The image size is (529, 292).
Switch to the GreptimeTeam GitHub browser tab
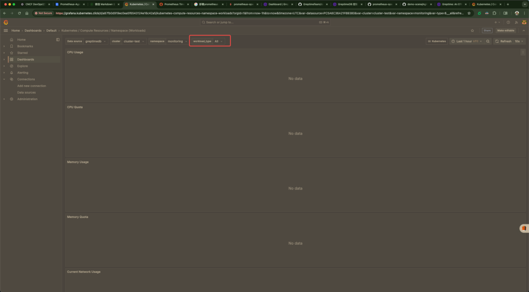[x=313, y=4]
